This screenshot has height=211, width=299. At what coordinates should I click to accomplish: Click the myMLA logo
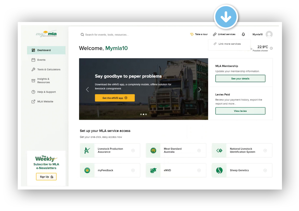coord(46,34)
